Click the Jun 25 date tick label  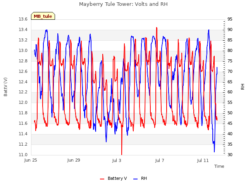pyautogui.click(x=31, y=160)
